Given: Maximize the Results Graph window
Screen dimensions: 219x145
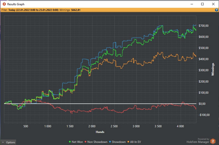Looking at the screenshot, I should click(202, 4).
